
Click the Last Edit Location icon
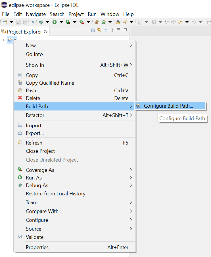167,22
